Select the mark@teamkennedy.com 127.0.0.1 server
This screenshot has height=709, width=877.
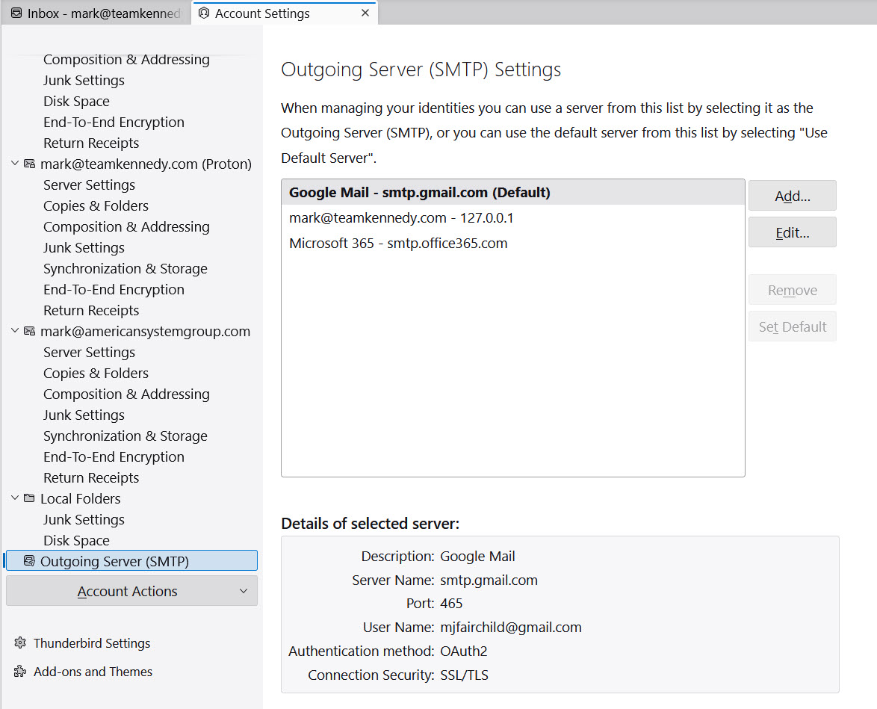point(401,218)
